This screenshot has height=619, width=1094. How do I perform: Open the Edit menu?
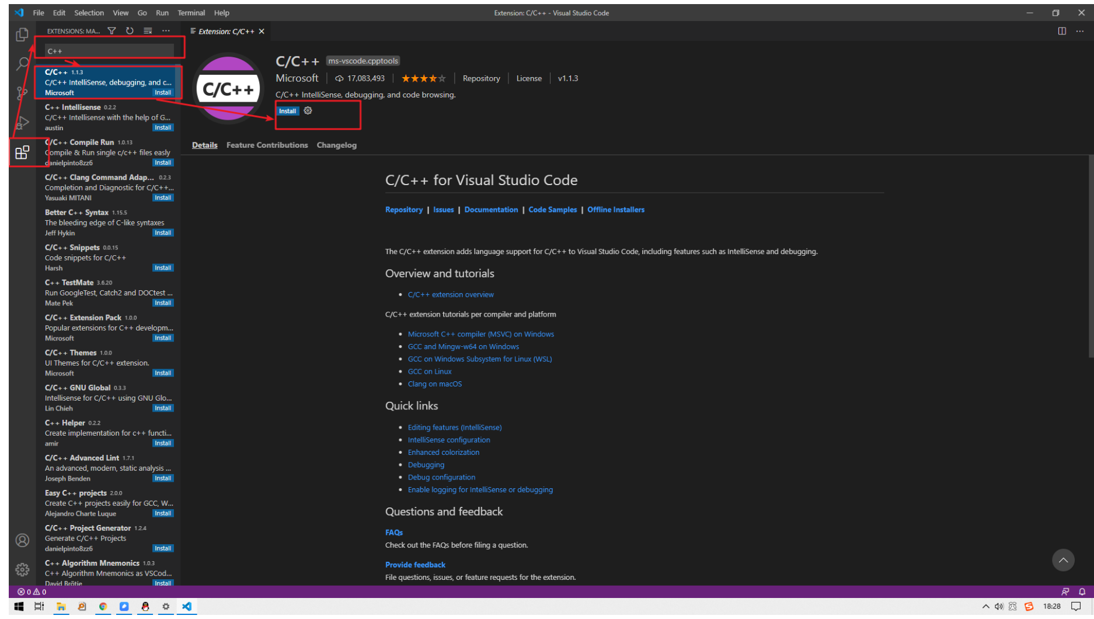point(59,13)
